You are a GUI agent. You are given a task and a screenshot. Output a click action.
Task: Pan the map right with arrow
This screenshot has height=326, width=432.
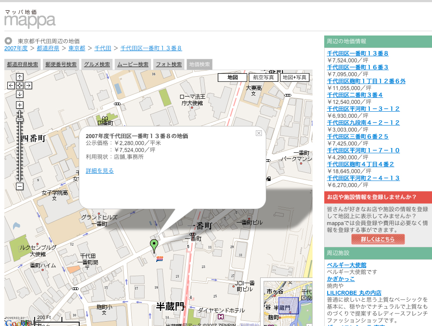click(28, 85)
